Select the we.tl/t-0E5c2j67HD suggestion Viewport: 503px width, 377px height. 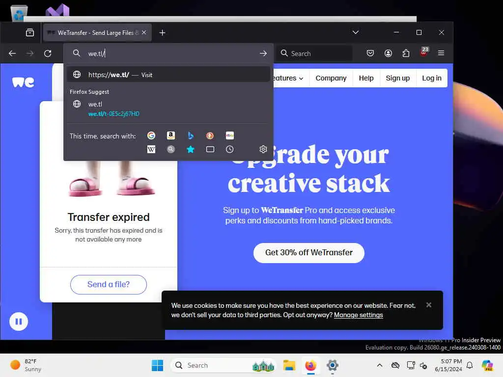click(168, 108)
